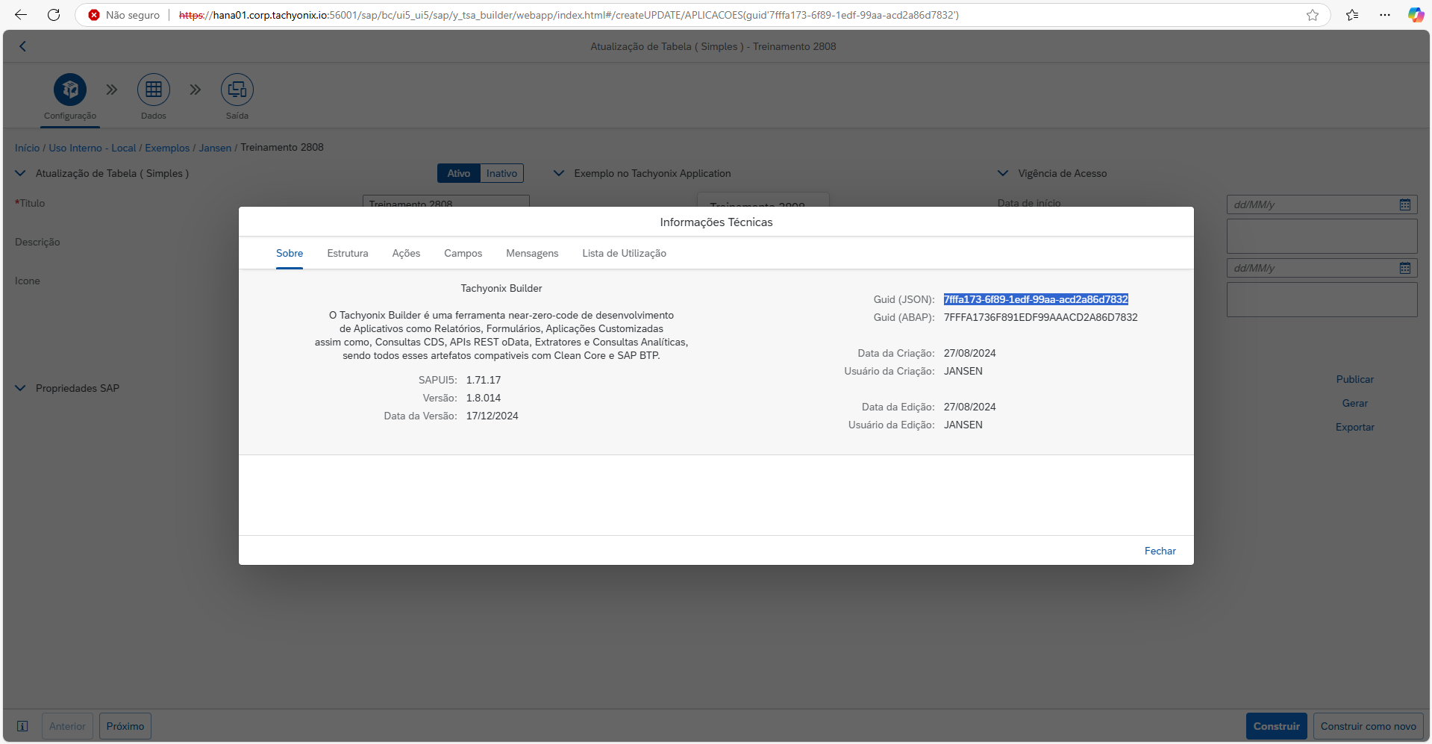The height and width of the screenshot is (744, 1432).
Task: Close dialog with Fechar button
Action: 1160,551
